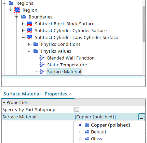The image size is (147, 143).
Task: Click the Region continuum icon
Action: click(x=17, y=10)
